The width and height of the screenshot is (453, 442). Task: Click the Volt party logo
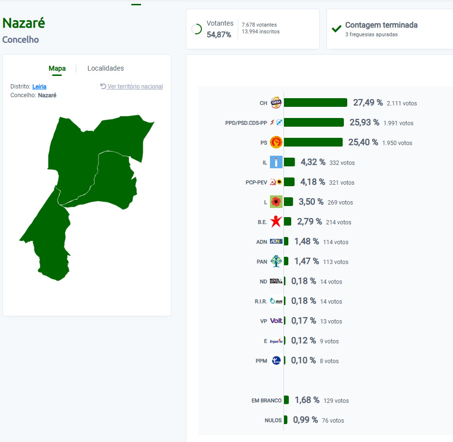[x=276, y=321]
